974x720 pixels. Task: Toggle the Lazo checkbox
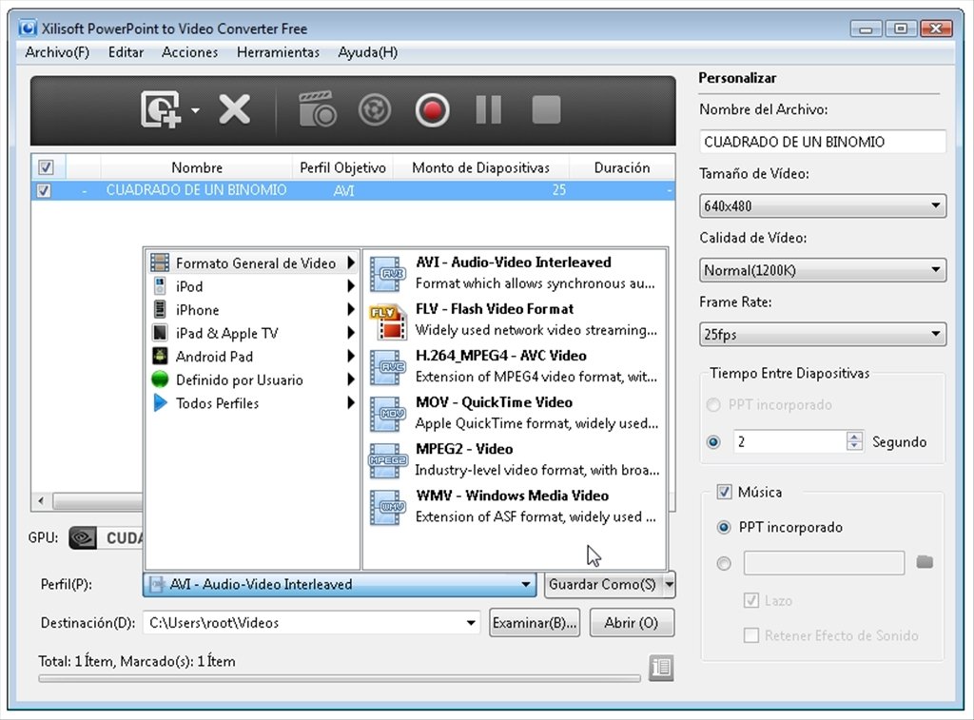click(751, 600)
